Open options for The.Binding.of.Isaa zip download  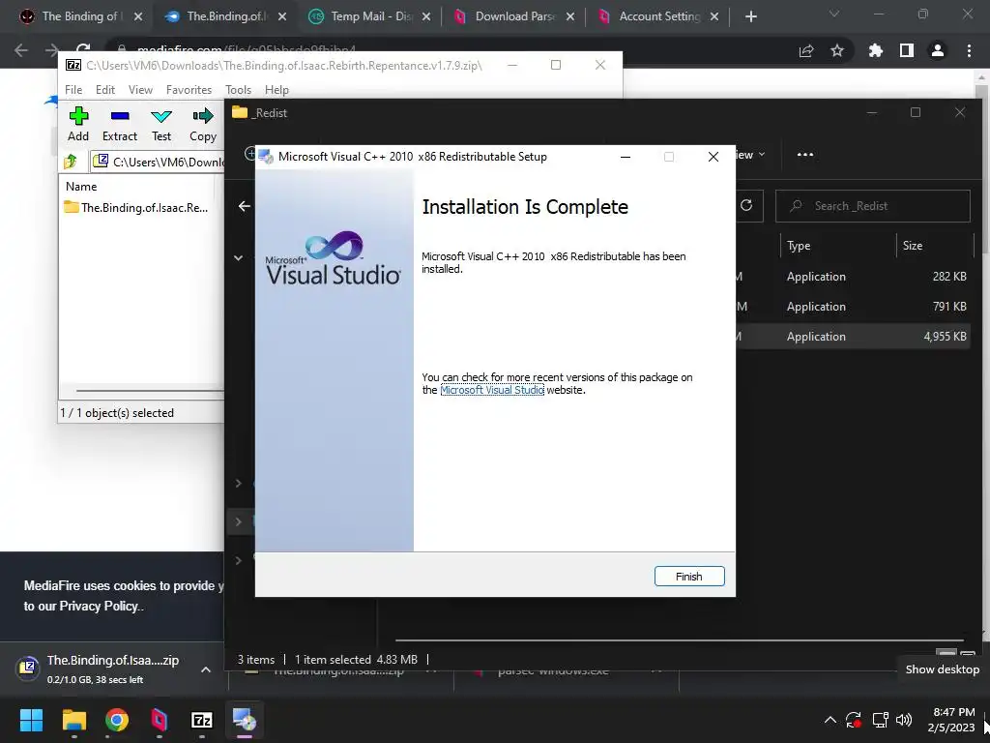pos(206,669)
